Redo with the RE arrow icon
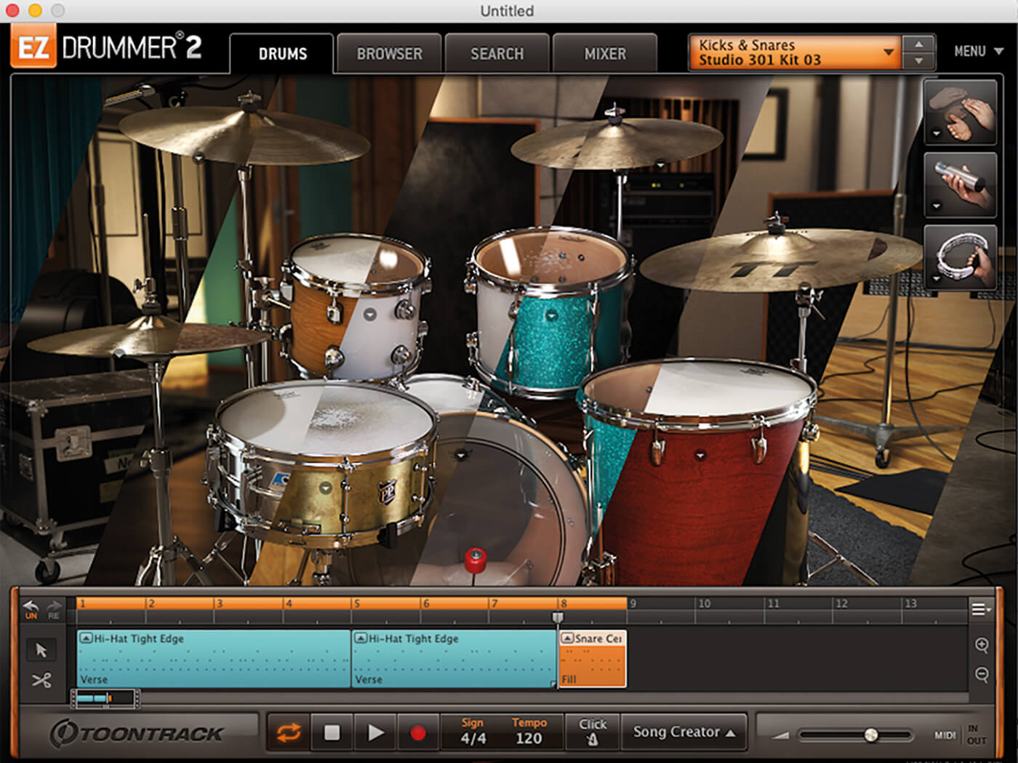 coord(54,609)
